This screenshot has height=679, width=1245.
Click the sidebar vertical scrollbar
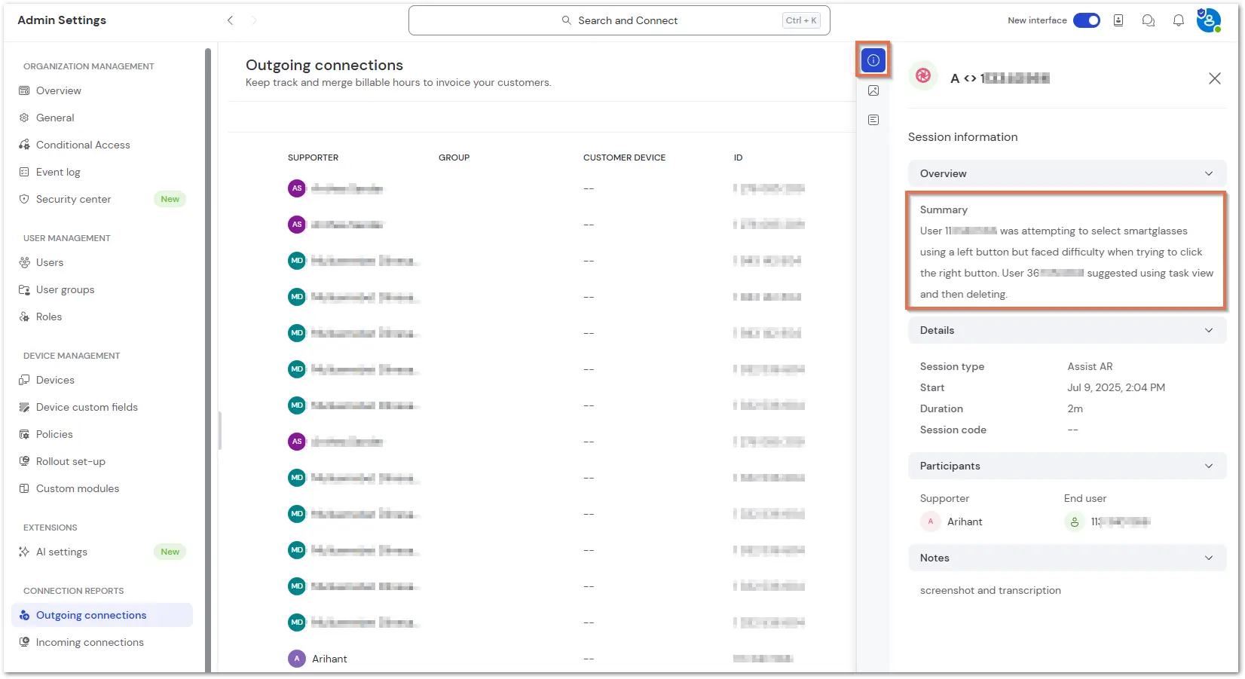pos(208,359)
